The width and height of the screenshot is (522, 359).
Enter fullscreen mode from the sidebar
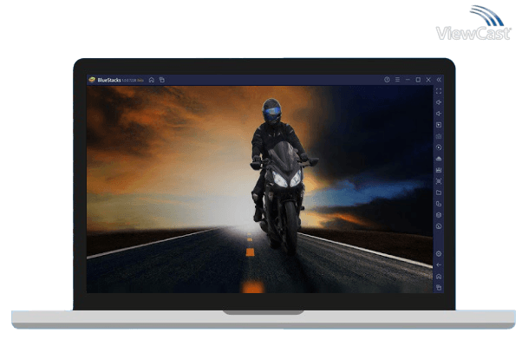coord(439,91)
